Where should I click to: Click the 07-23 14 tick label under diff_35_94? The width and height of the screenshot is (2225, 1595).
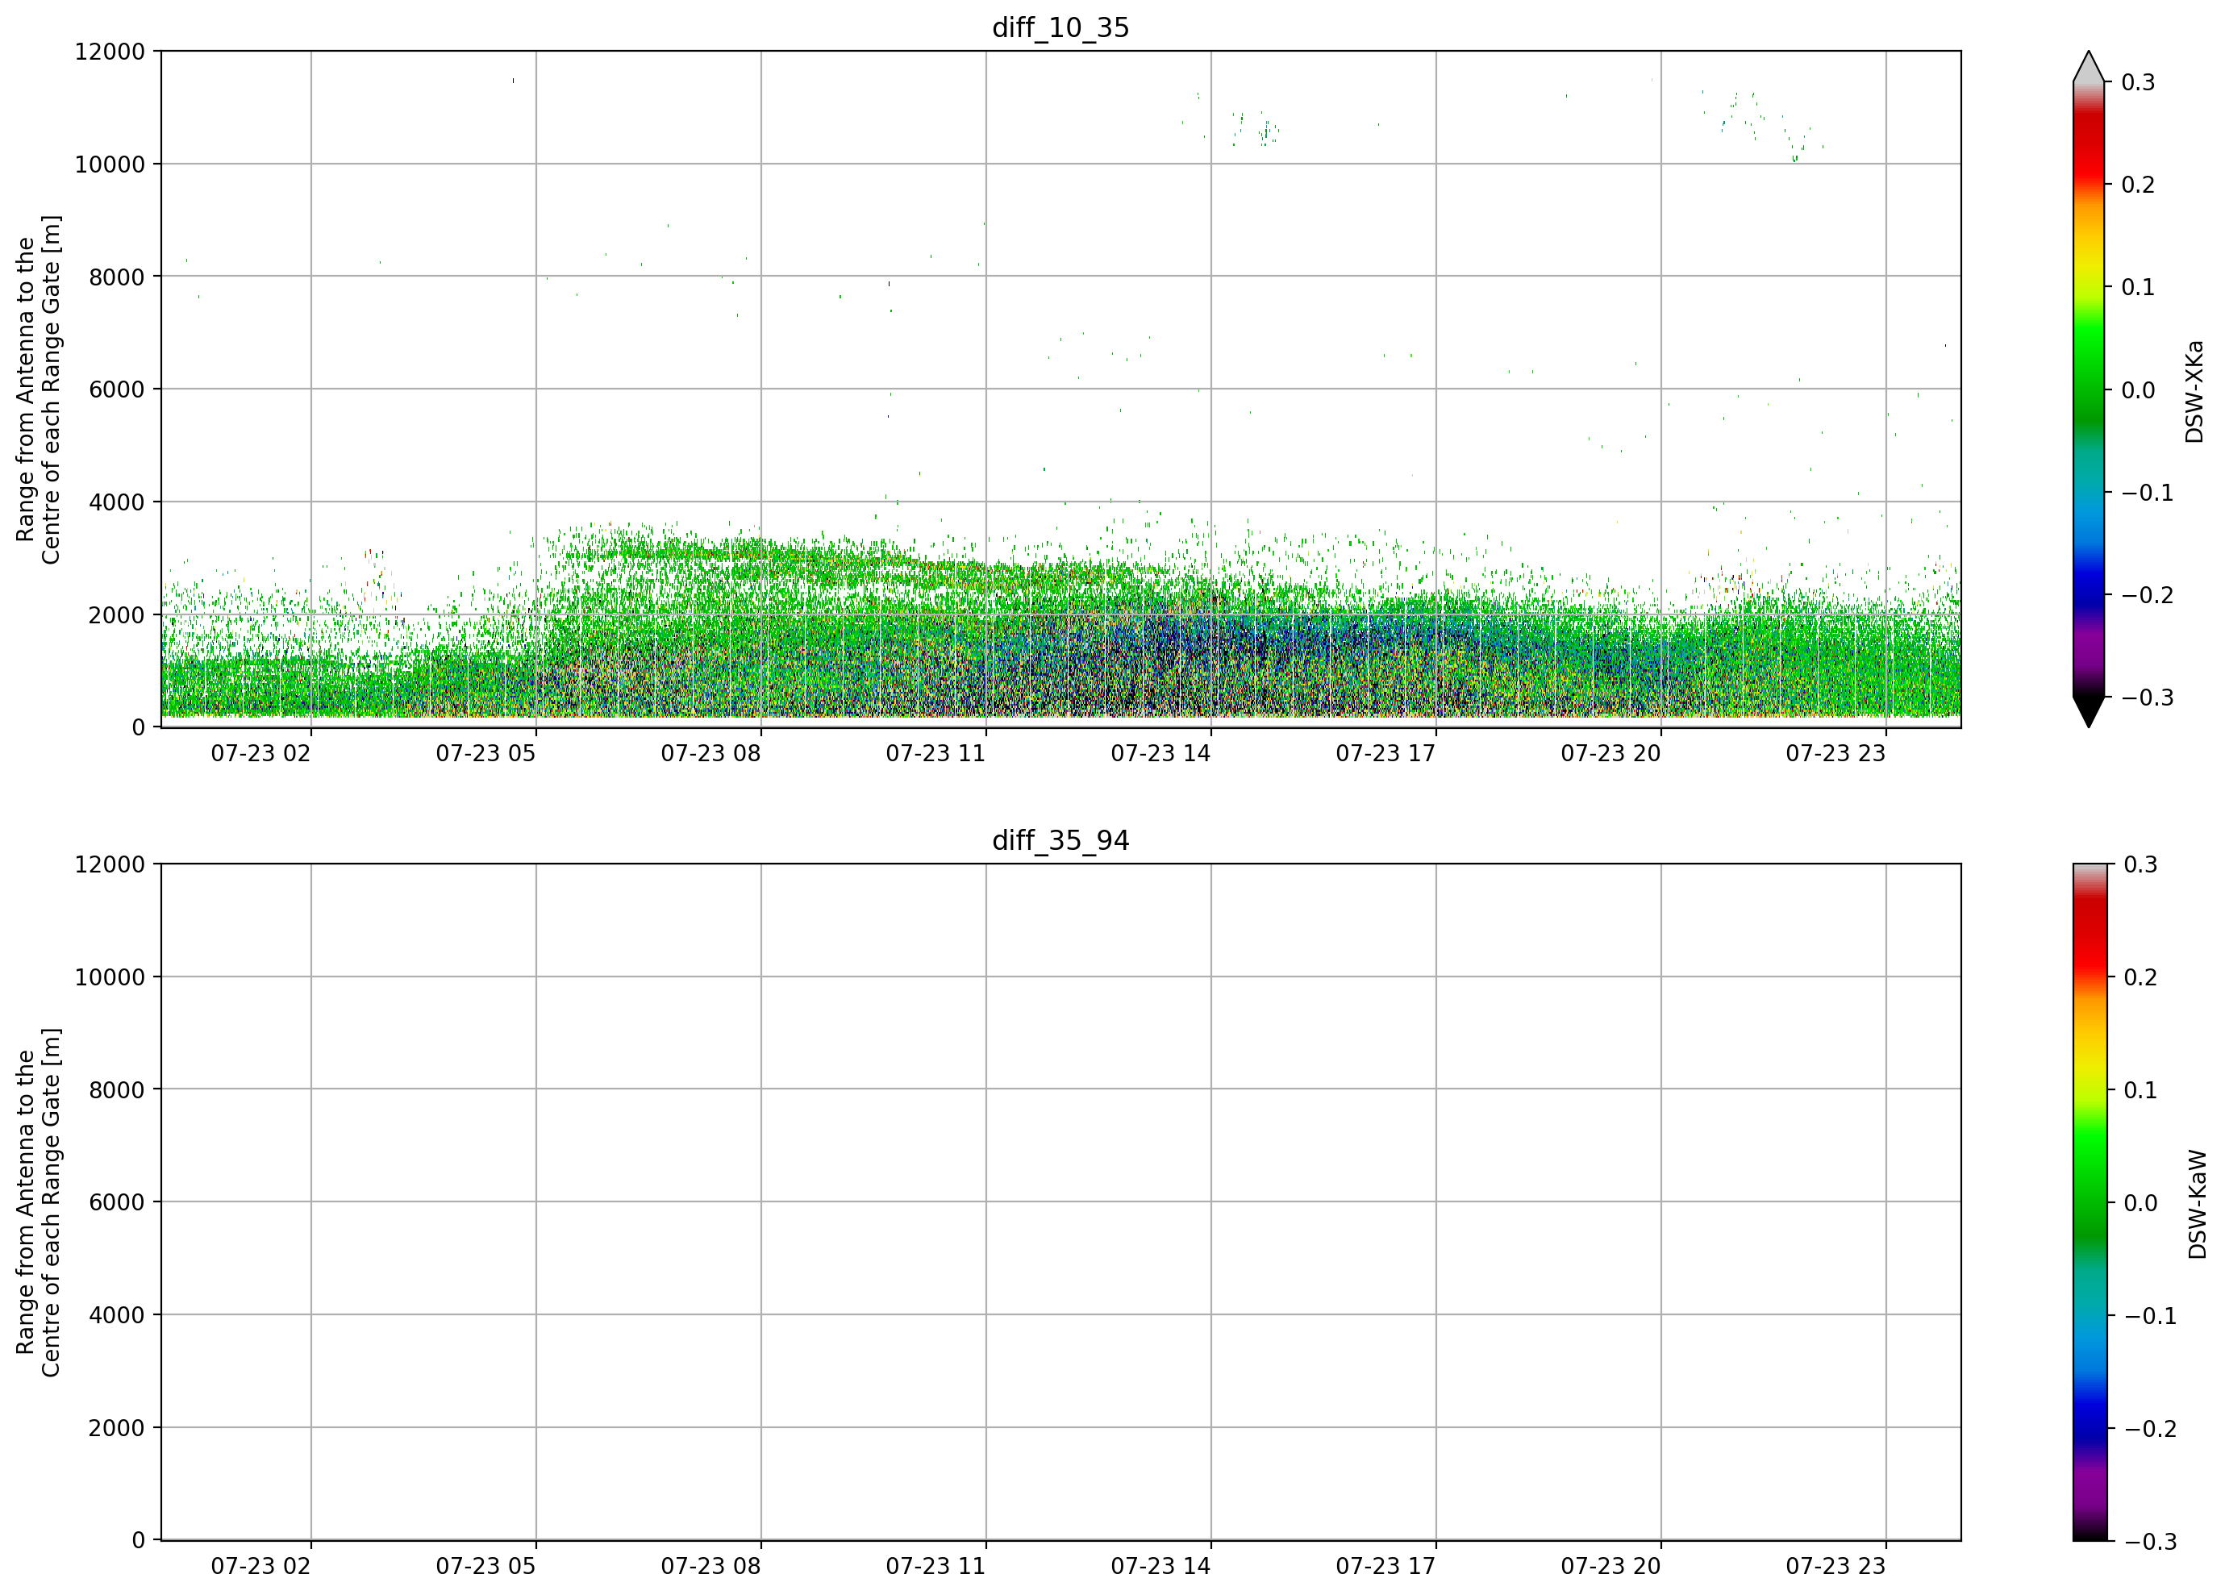click(1160, 1567)
